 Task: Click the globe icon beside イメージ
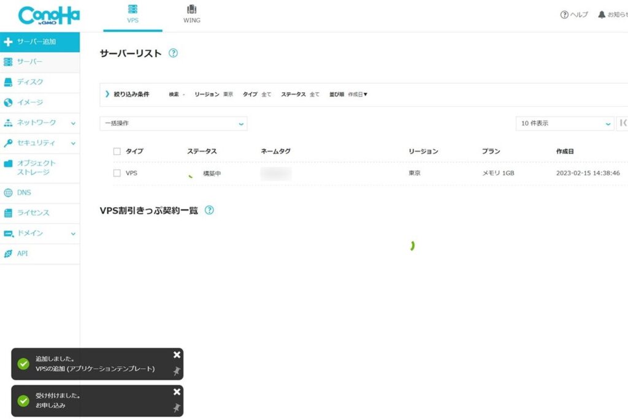pyautogui.click(x=8, y=102)
